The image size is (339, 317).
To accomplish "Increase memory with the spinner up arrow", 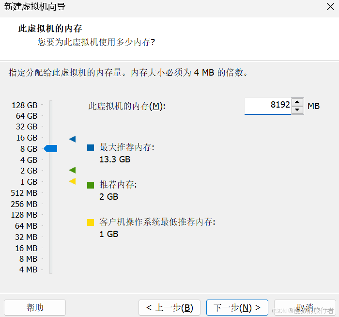I will [297, 102].
